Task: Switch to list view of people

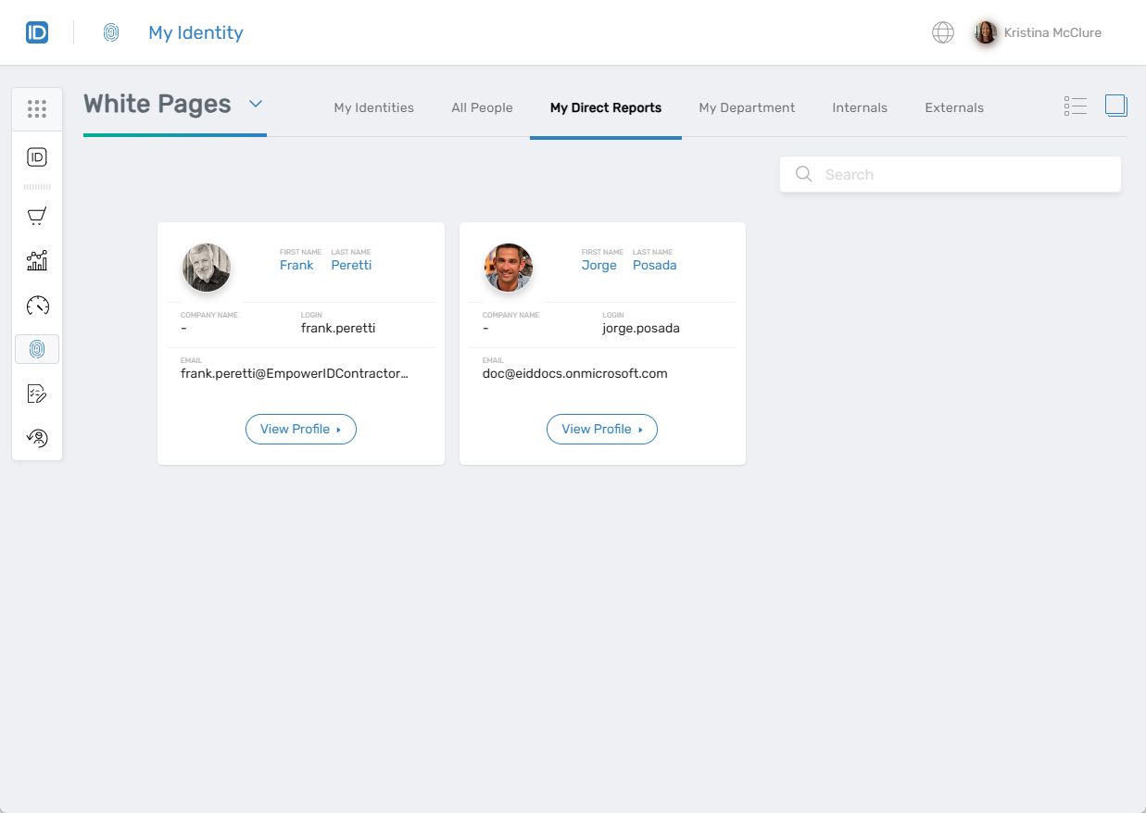Action: [1075, 106]
